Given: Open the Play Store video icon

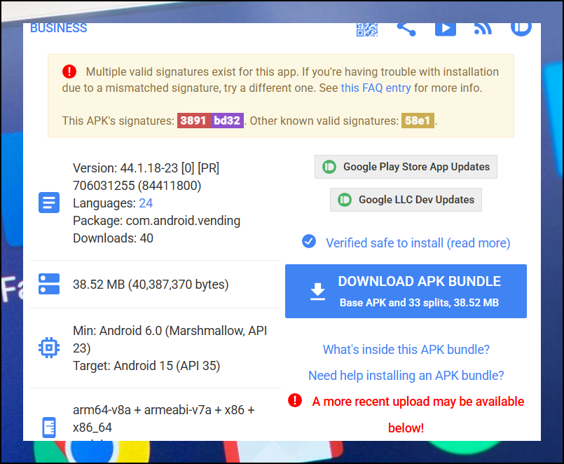Looking at the screenshot, I should tap(446, 29).
